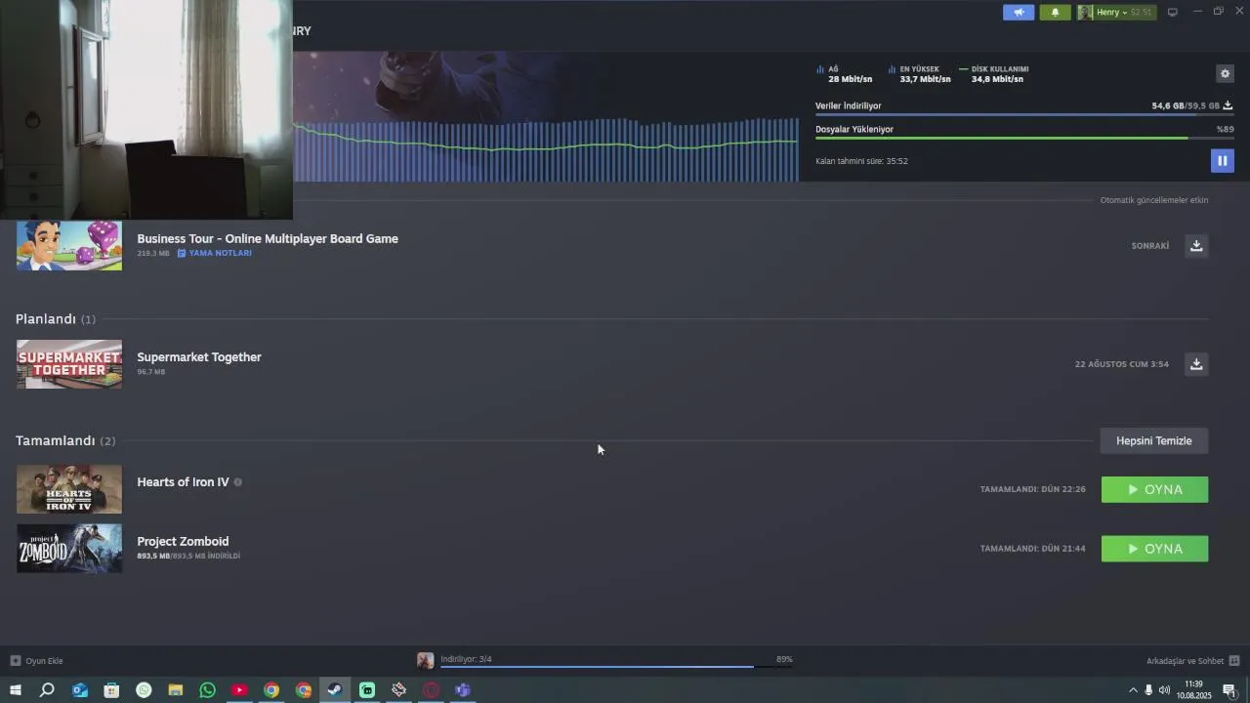Open the announcements megaphone button
Screen dimensions: 1250x703
click(1019, 13)
